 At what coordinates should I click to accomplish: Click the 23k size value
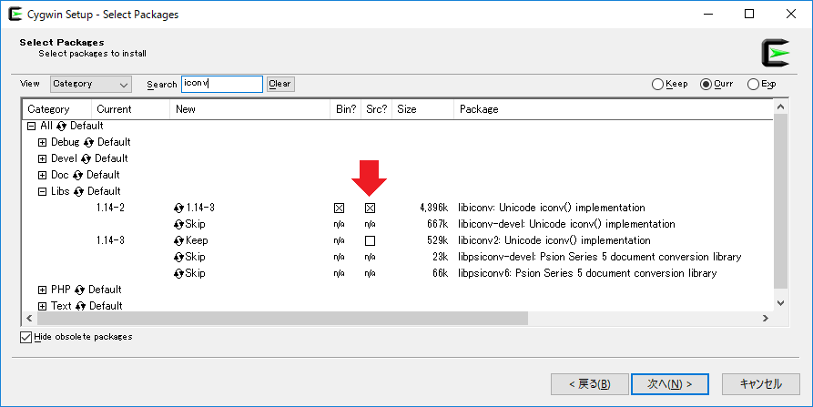tap(441, 257)
